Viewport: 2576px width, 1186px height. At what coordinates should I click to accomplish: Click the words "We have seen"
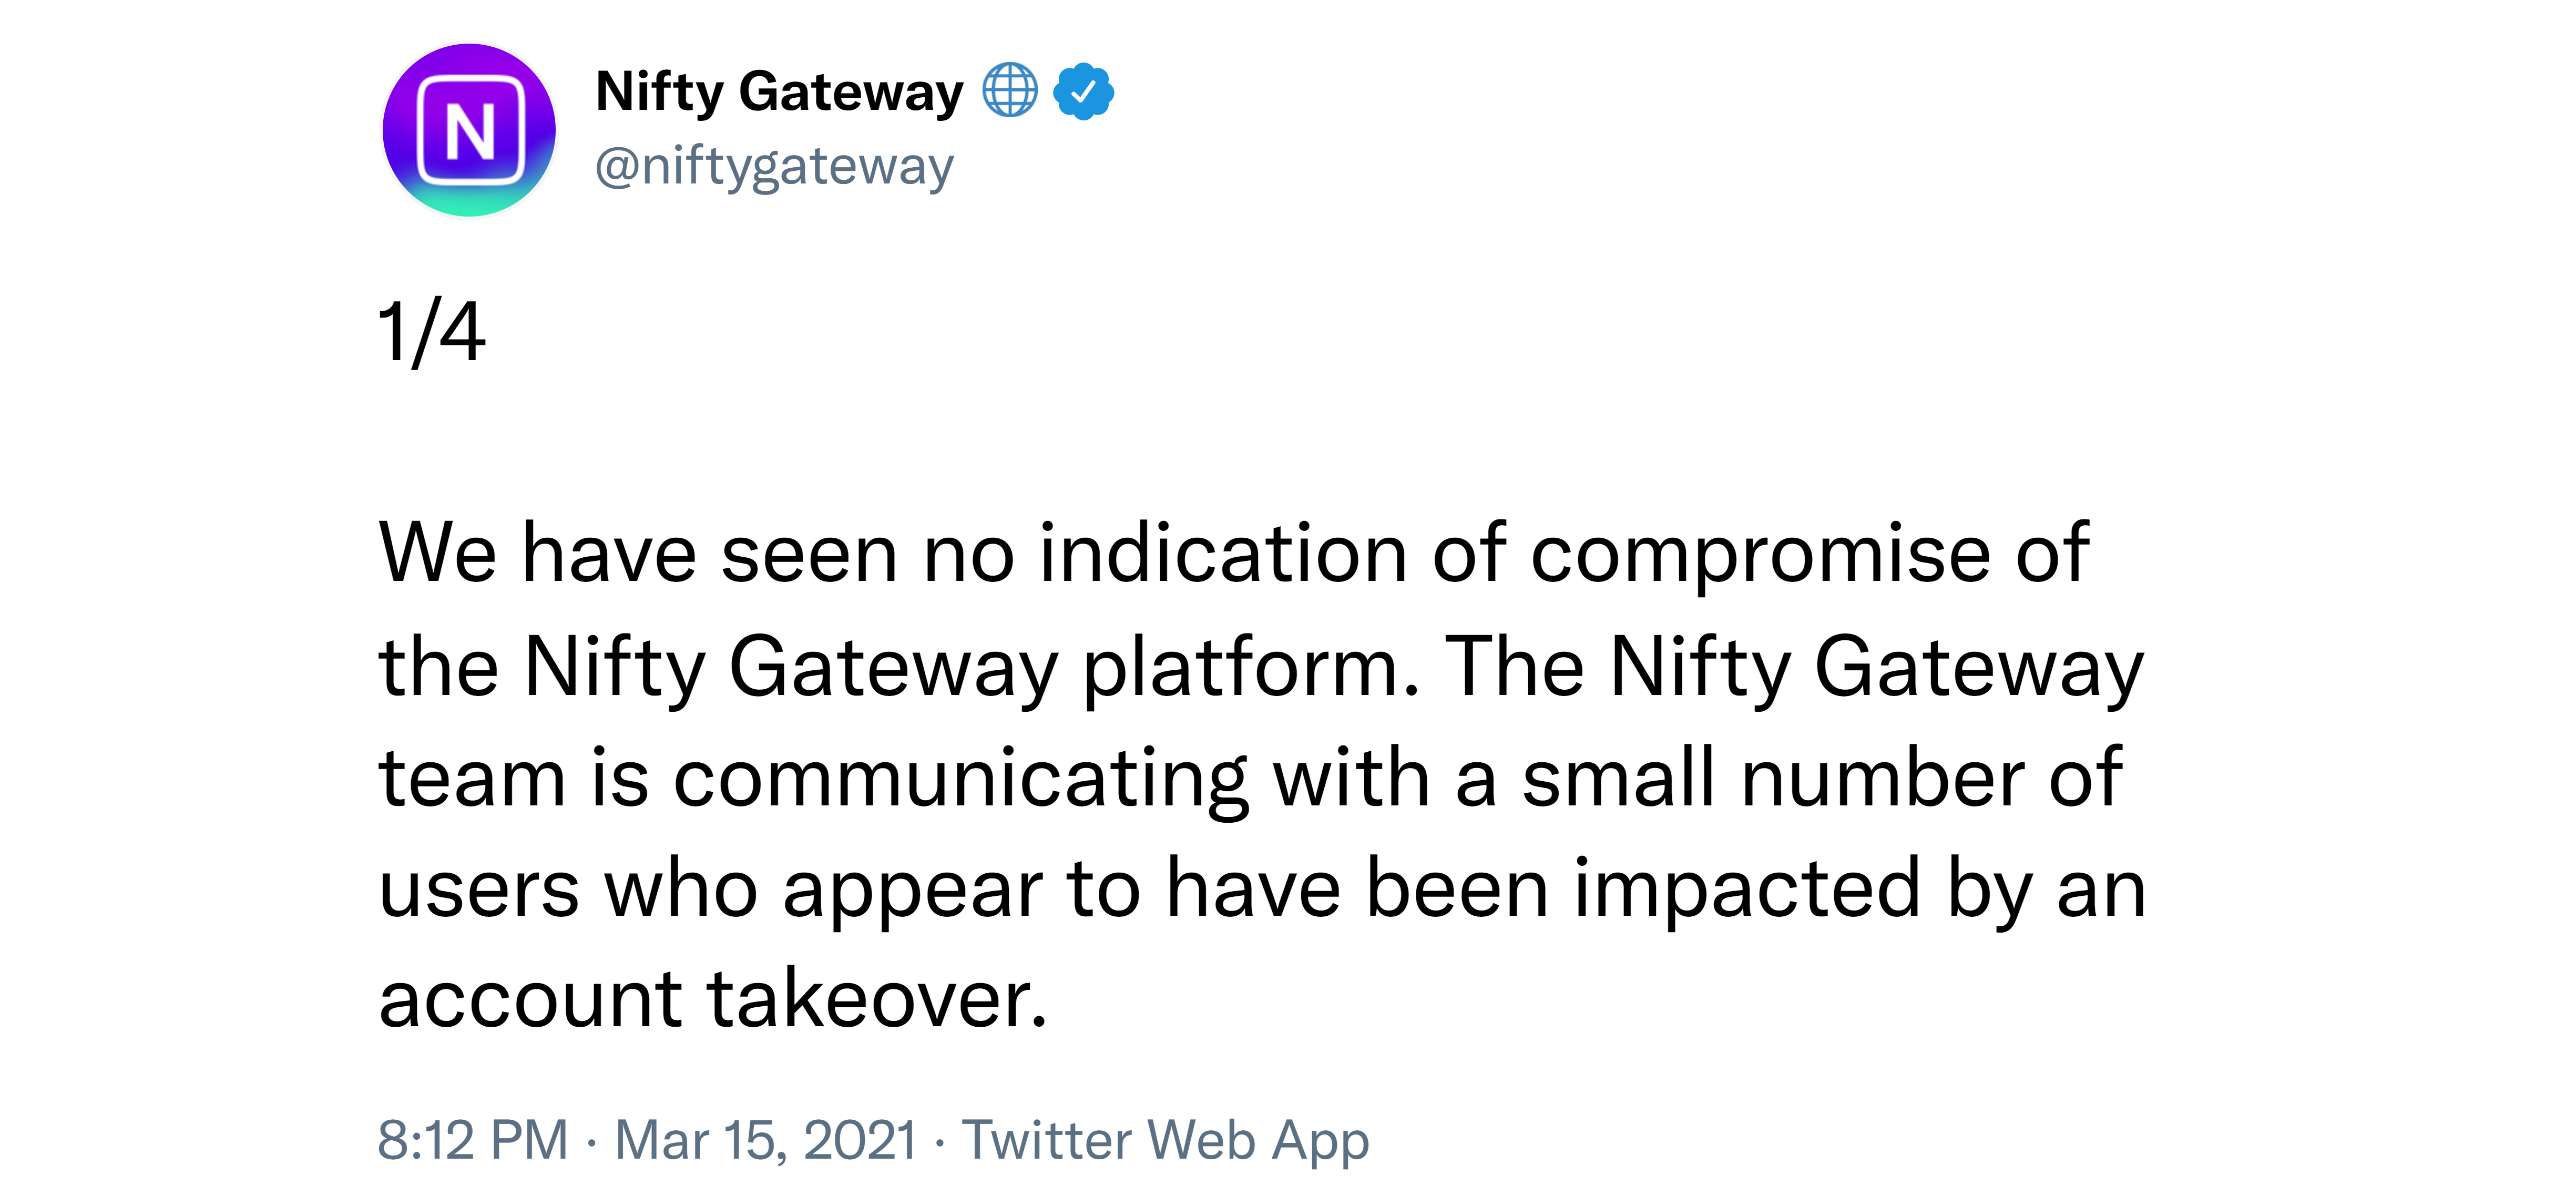pos(638,553)
